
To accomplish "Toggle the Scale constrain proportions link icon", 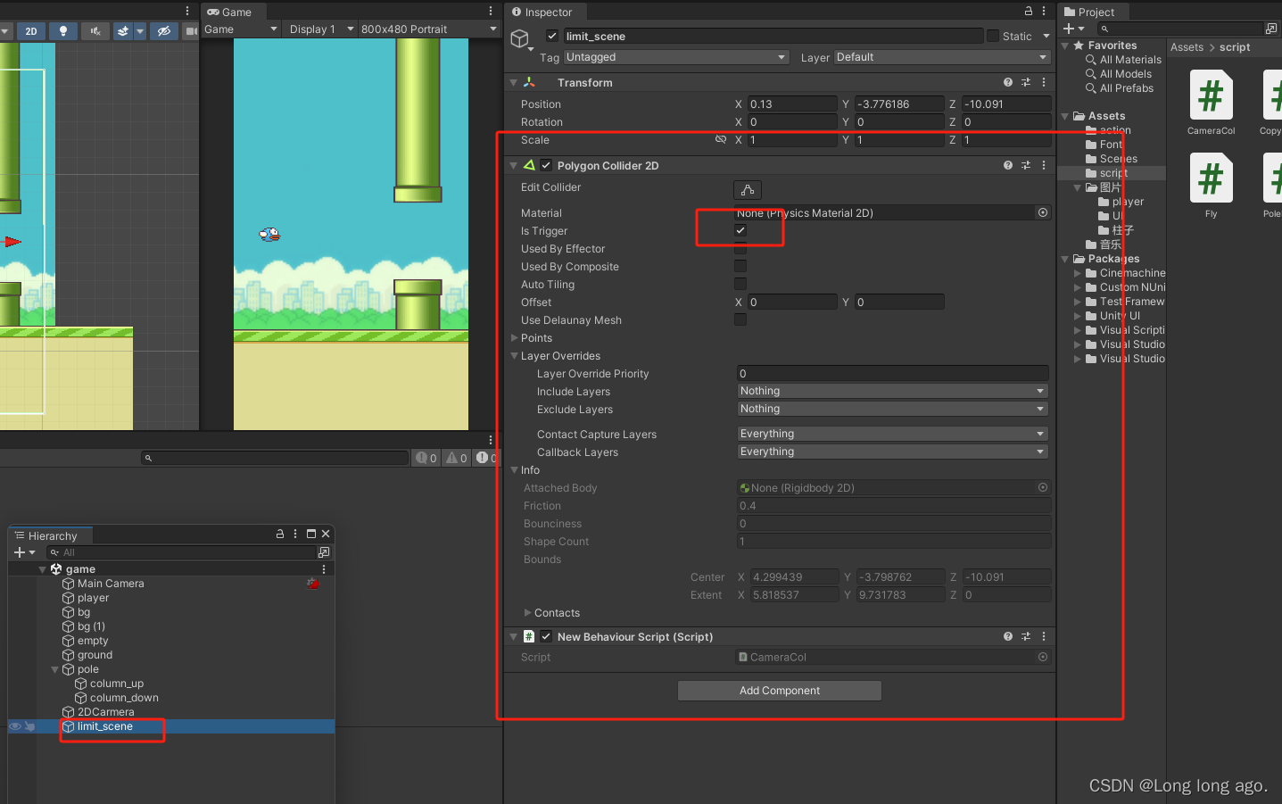I will [x=721, y=139].
